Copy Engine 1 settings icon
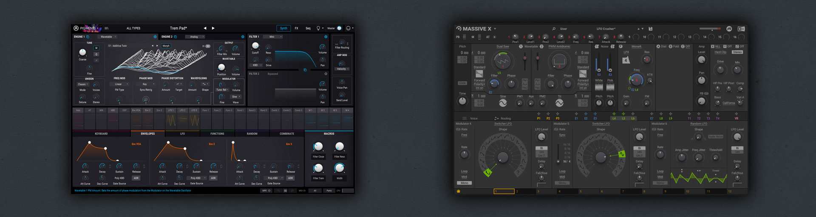816x217 pixels. tap(88, 37)
